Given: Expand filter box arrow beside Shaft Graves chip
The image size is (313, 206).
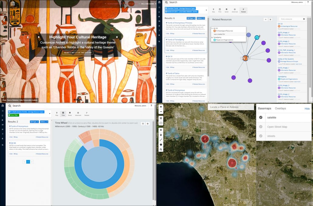Looking at the screenshot, I should click(x=50, y=113).
